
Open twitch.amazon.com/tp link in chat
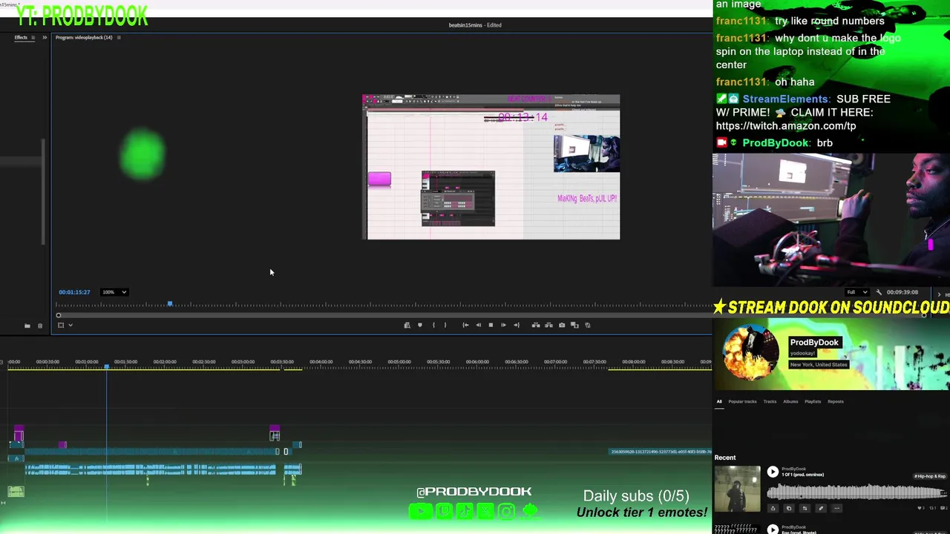[x=786, y=125]
